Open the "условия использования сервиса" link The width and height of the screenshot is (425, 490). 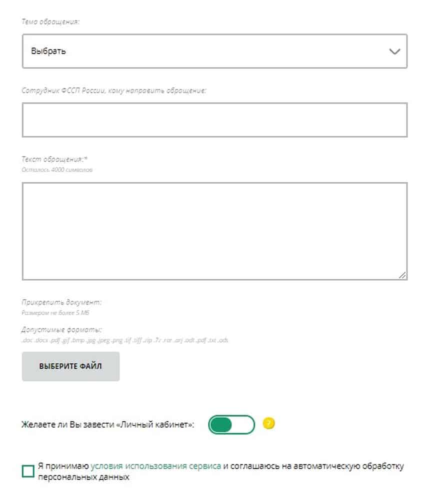click(x=156, y=467)
